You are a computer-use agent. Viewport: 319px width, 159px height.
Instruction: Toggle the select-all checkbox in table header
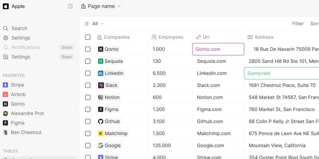[x=88, y=37]
